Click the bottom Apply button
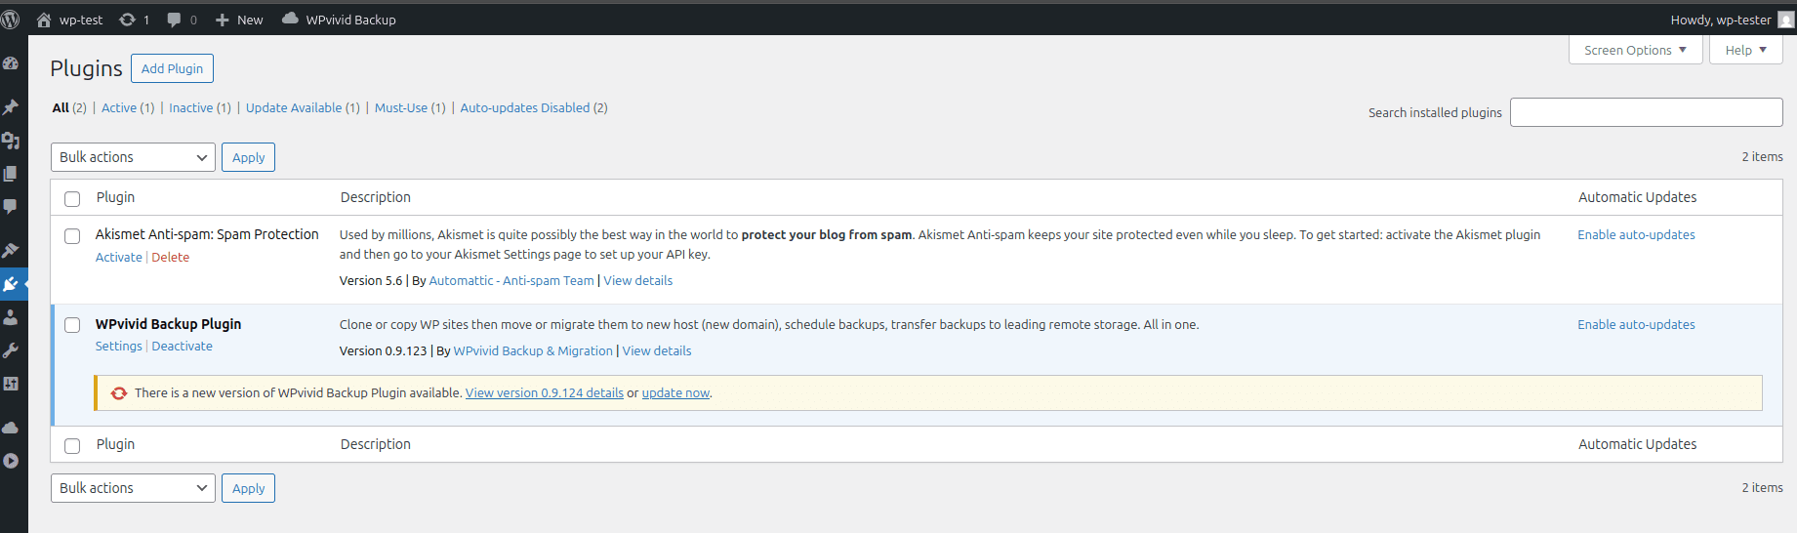 pos(248,488)
